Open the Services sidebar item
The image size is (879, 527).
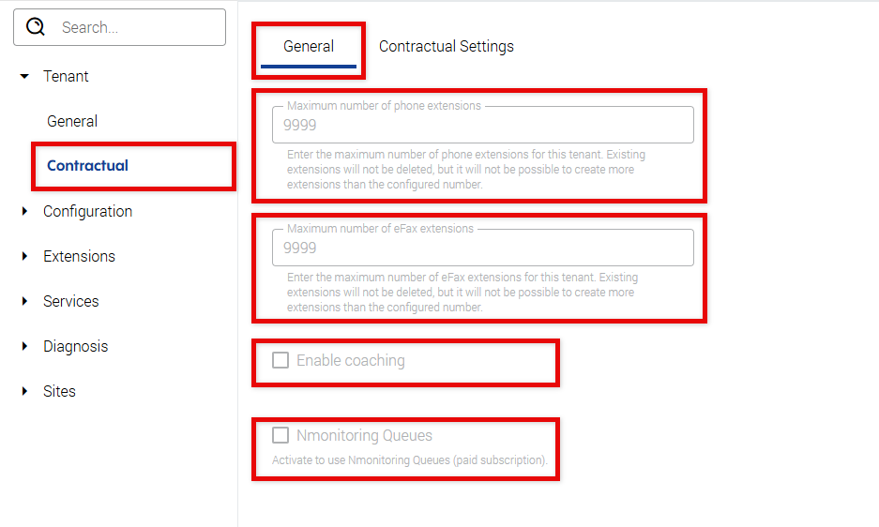(x=71, y=302)
